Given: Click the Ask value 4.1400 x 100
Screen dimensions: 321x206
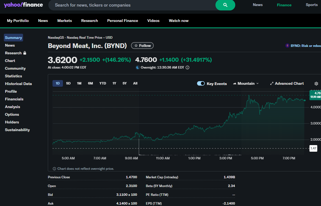Looking at the screenshot, I should pyautogui.click(x=127, y=204).
